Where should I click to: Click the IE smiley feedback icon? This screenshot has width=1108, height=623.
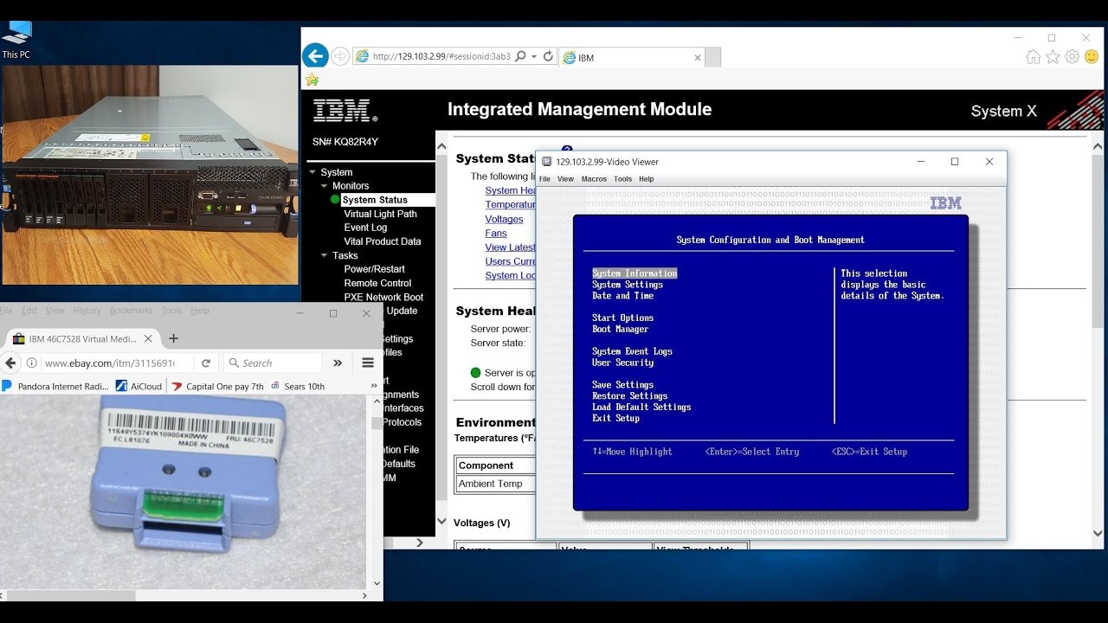point(1091,57)
